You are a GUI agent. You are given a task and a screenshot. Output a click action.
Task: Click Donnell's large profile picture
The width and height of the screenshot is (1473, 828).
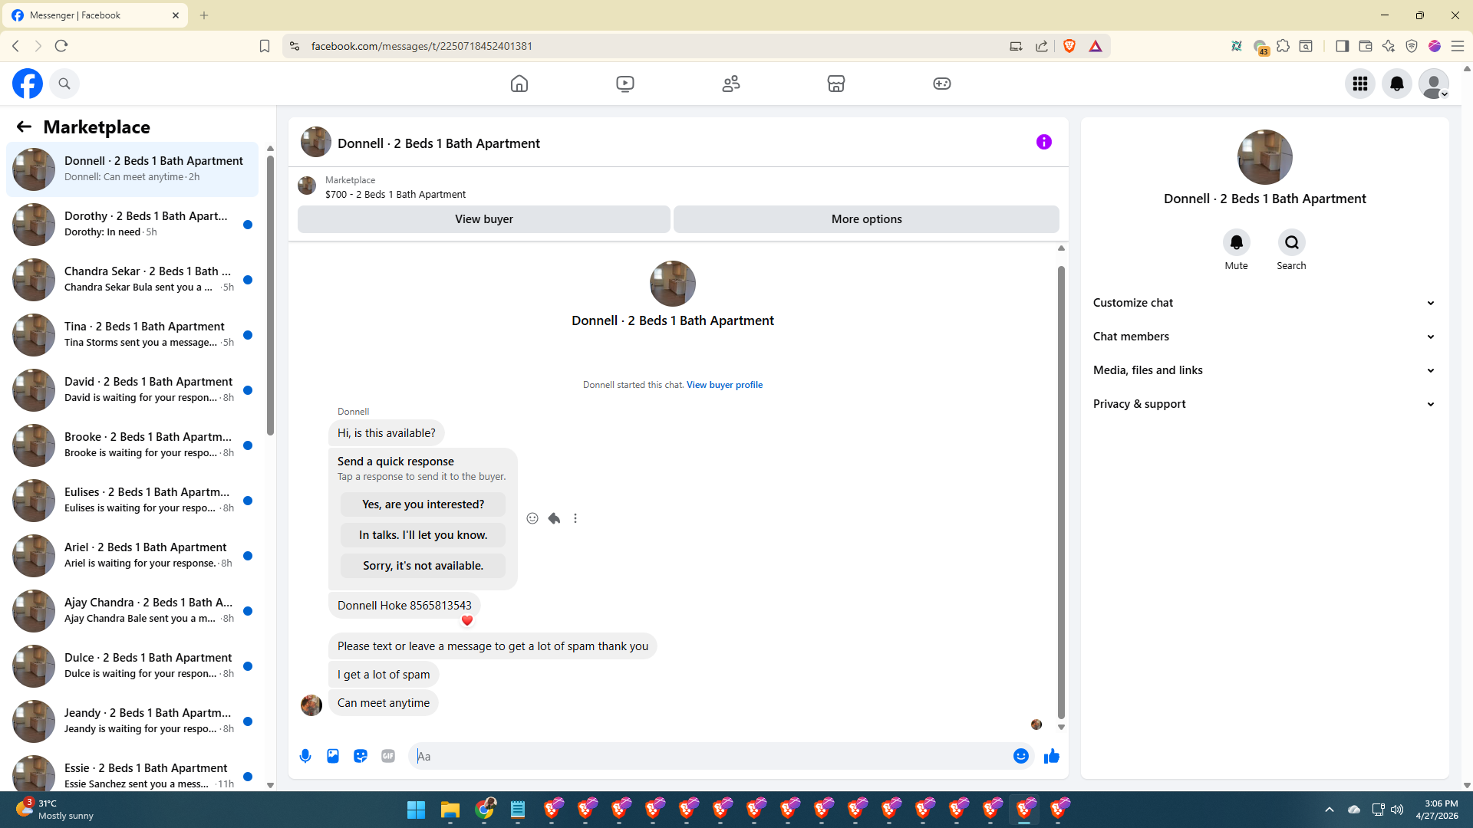1264,157
